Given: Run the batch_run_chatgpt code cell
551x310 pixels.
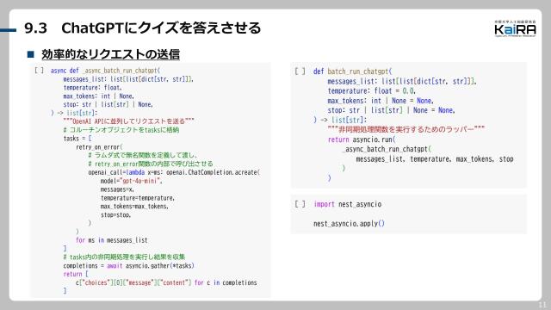Looking at the screenshot, I should (300, 71).
